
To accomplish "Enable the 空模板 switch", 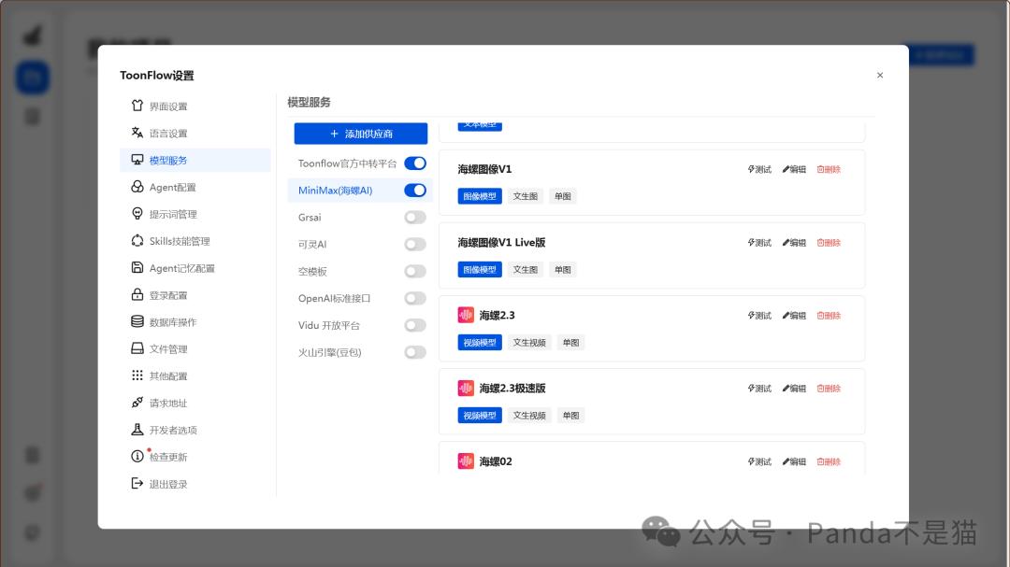I will tap(415, 272).
